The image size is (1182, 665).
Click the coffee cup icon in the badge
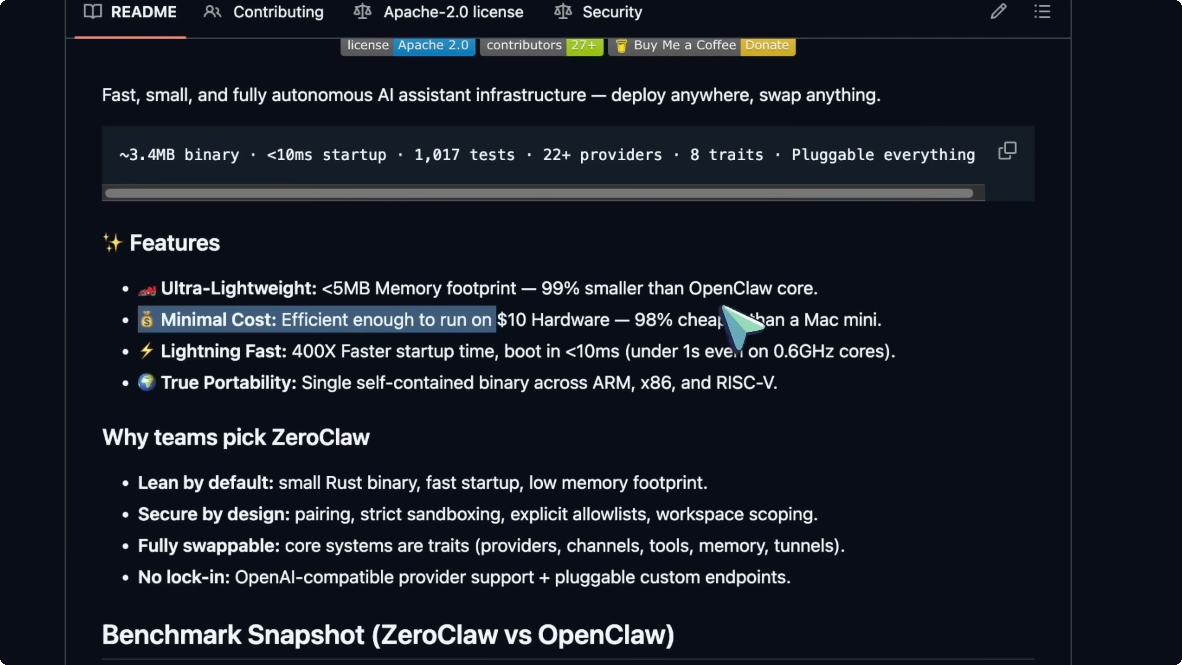click(x=621, y=45)
